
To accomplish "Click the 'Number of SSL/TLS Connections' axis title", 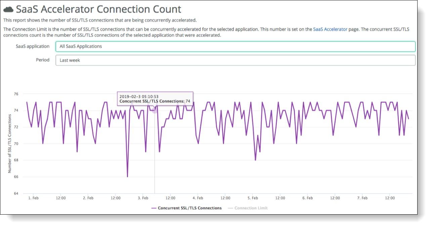I will pyautogui.click(x=9, y=143).
